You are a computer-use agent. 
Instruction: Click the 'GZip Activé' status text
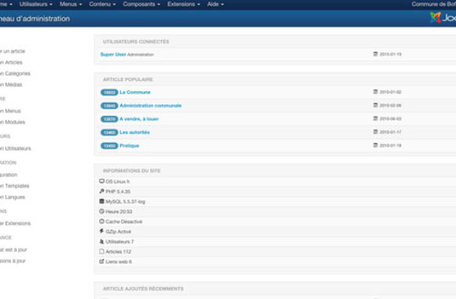click(119, 232)
